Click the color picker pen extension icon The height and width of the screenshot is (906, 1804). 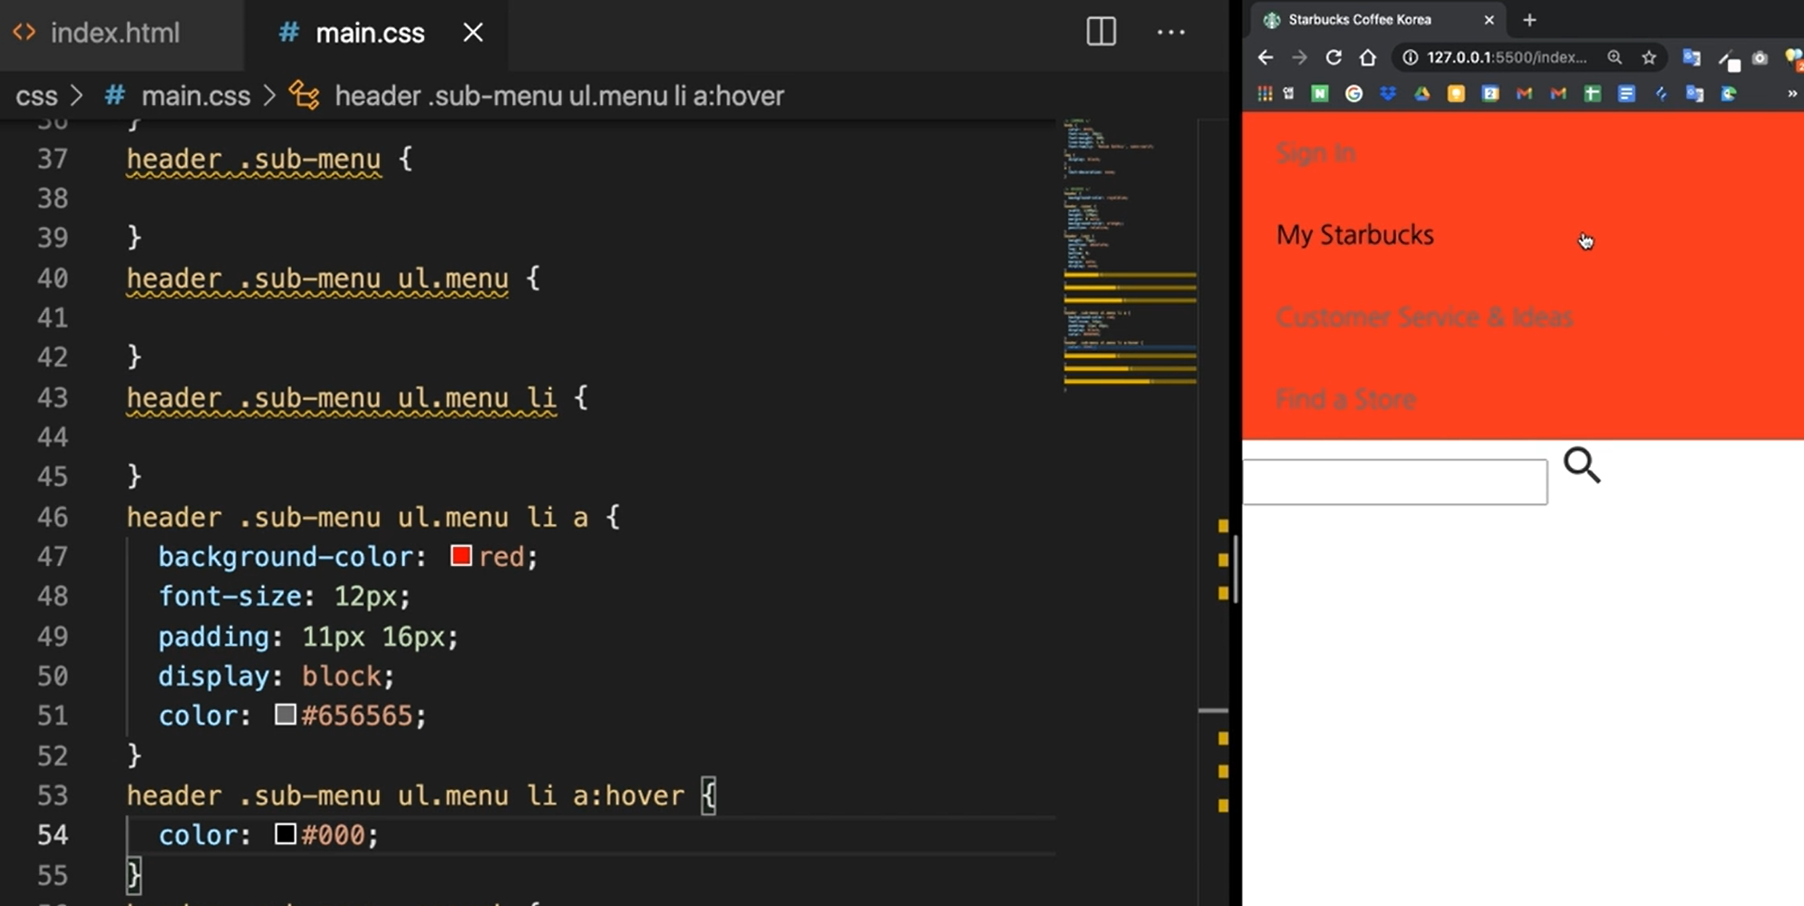1728,59
